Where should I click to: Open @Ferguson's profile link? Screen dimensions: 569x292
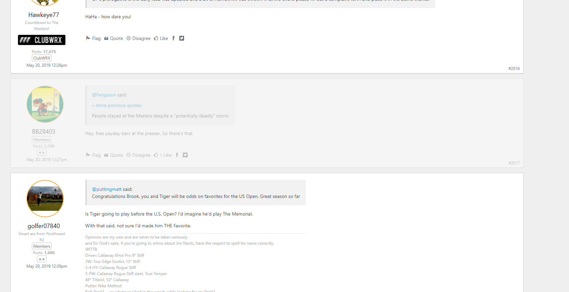(104, 95)
